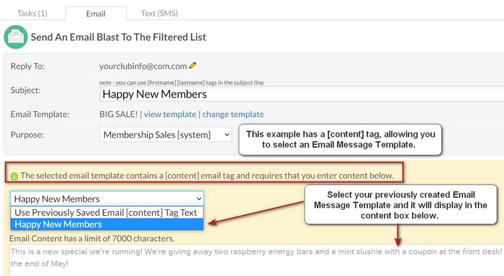Click into the email content text box
Screen dimensions: 504x276
tap(256, 260)
